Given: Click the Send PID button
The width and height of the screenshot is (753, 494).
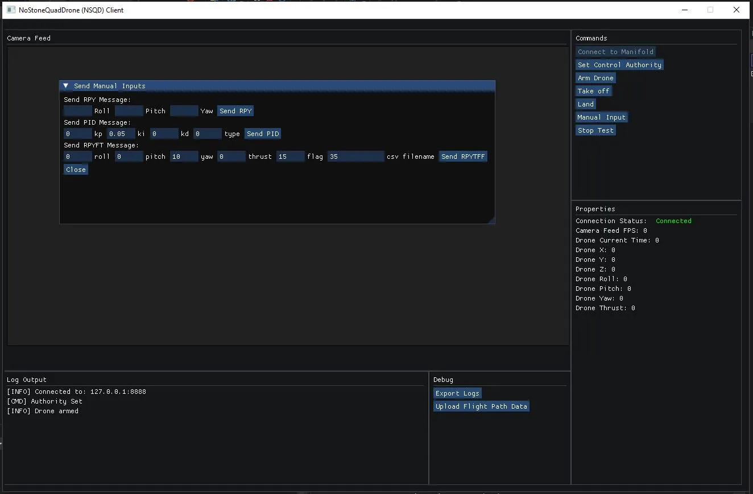Looking at the screenshot, I should click(x=263, y=134).
